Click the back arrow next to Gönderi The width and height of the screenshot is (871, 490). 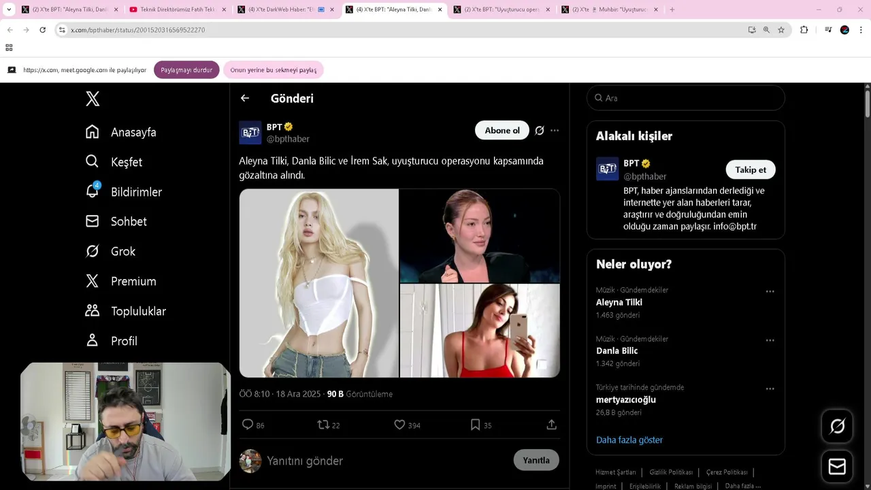coord(245,98)
